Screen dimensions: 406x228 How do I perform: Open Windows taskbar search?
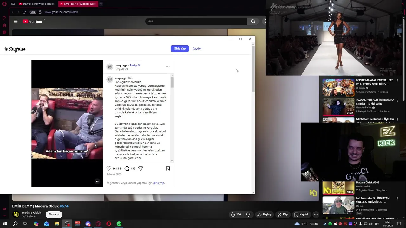pos(15,224)
